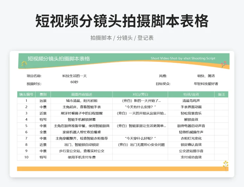Click the 镜头编号 column header
Image resolution: width=244 pixels, height=187 pixels.
tap(26, 94)
